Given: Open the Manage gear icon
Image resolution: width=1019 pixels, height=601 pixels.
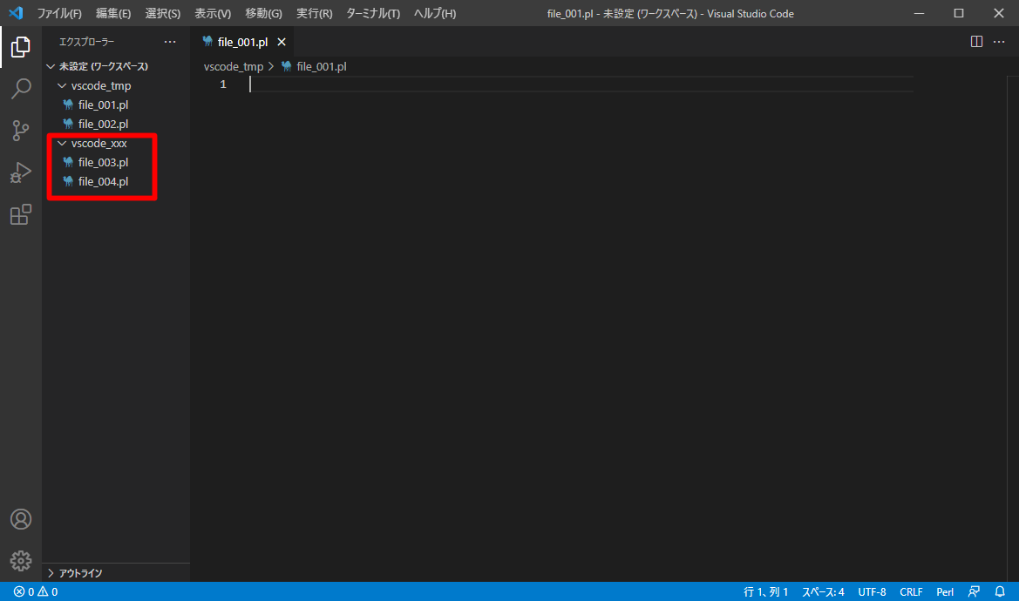Looking at the screenshot, I should click(x=21, y=561).
